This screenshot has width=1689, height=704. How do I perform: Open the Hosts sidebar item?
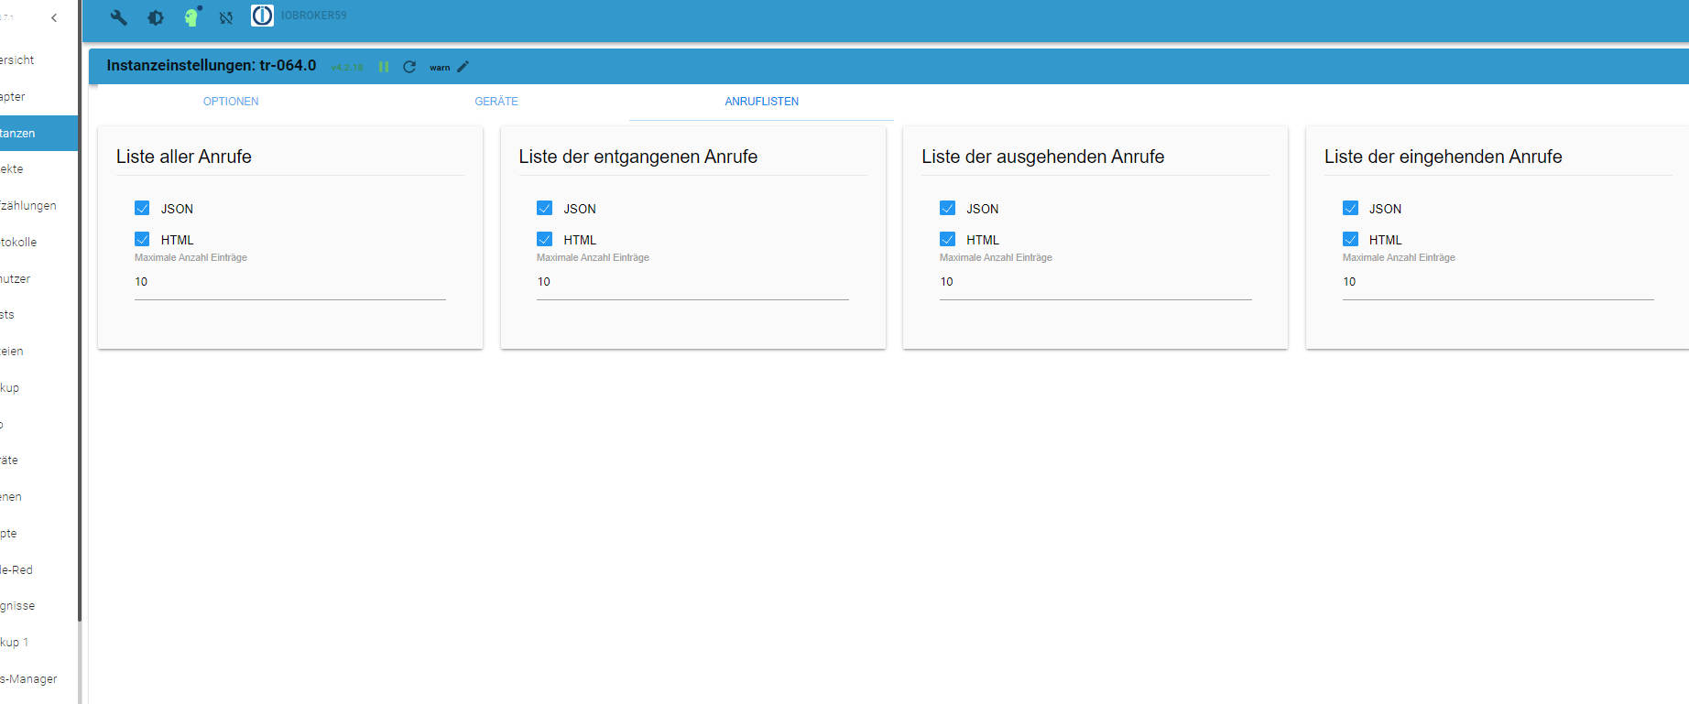(38, 315)
